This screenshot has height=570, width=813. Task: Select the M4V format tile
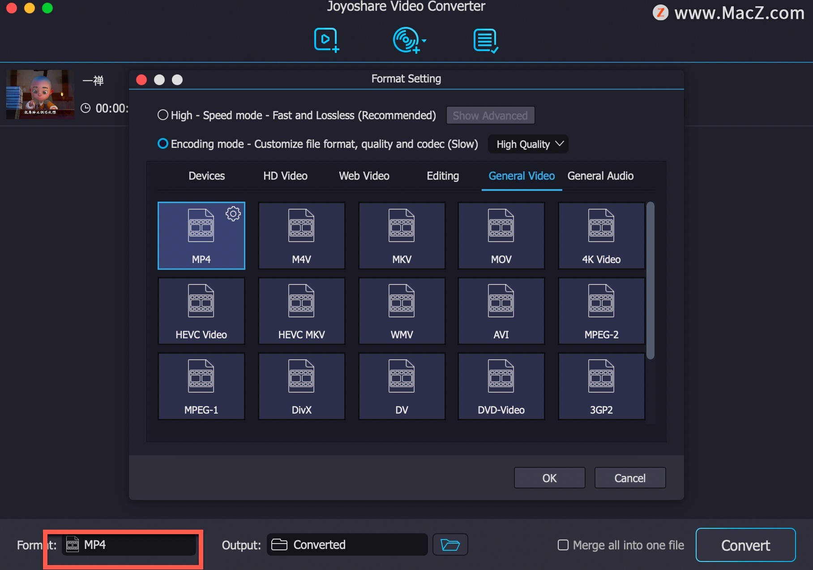coord(302,236)
